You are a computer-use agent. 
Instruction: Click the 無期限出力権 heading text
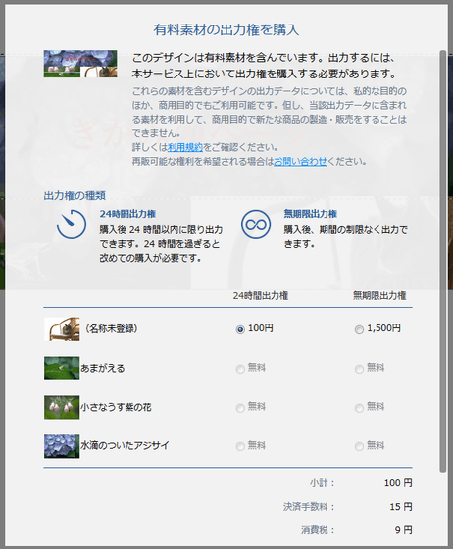click(311, 214)
